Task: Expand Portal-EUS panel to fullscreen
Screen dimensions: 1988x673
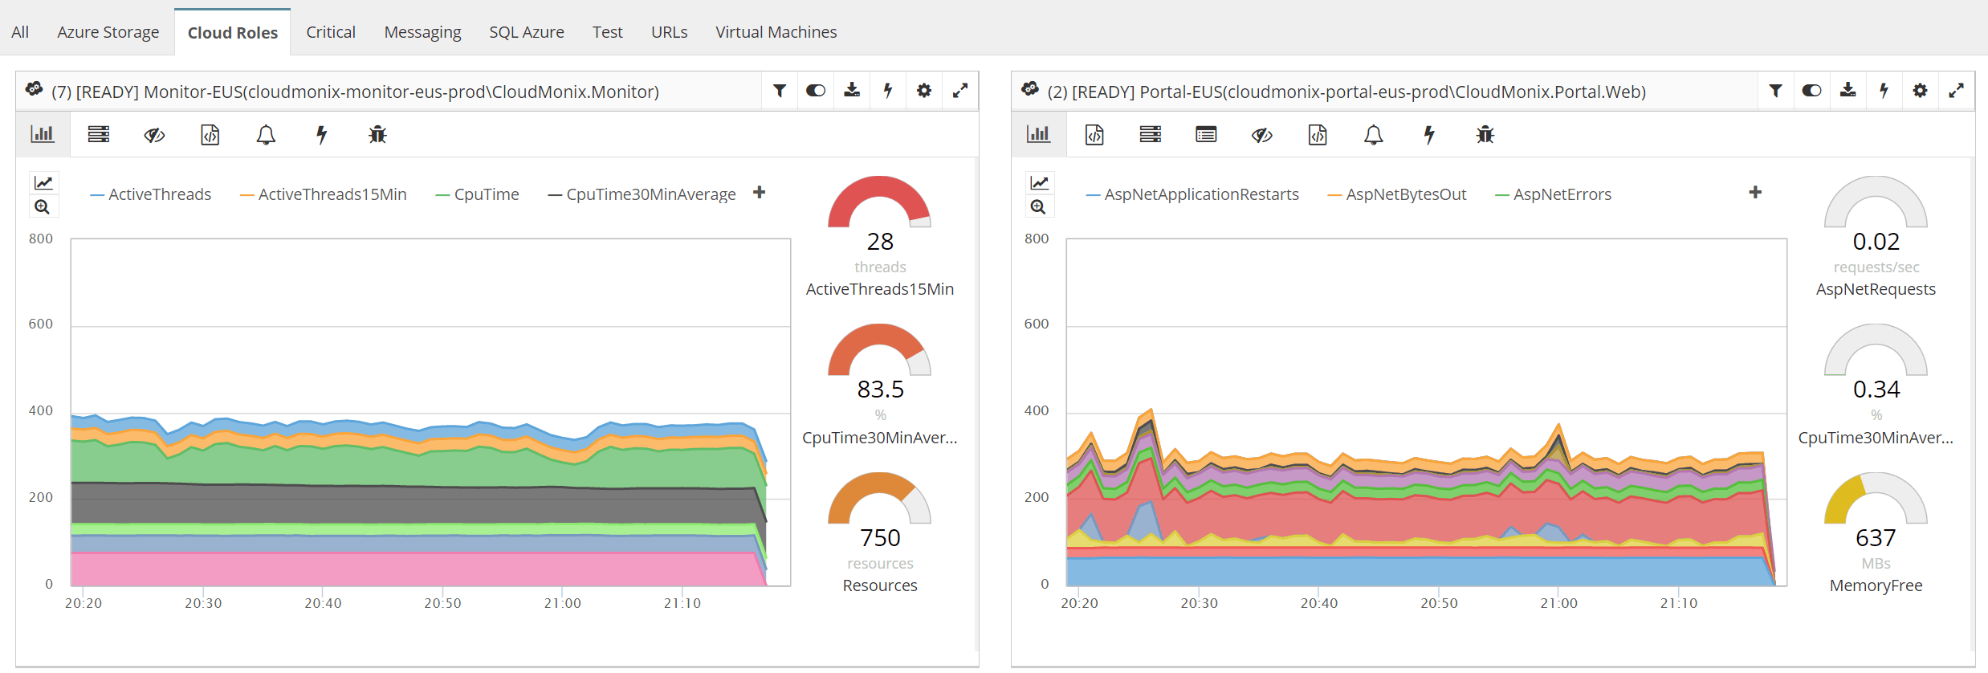Action: pos(1957,91)
